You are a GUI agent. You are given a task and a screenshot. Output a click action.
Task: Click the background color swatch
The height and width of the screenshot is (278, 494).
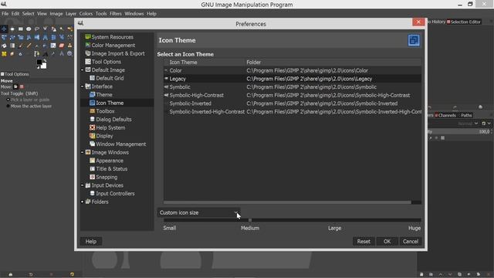coord(44,66)
